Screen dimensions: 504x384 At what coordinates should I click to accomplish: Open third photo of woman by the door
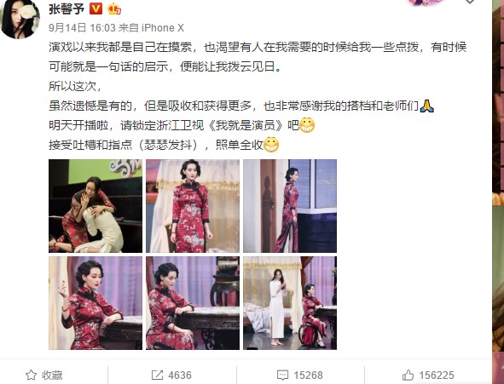click(x=290, y=206)
